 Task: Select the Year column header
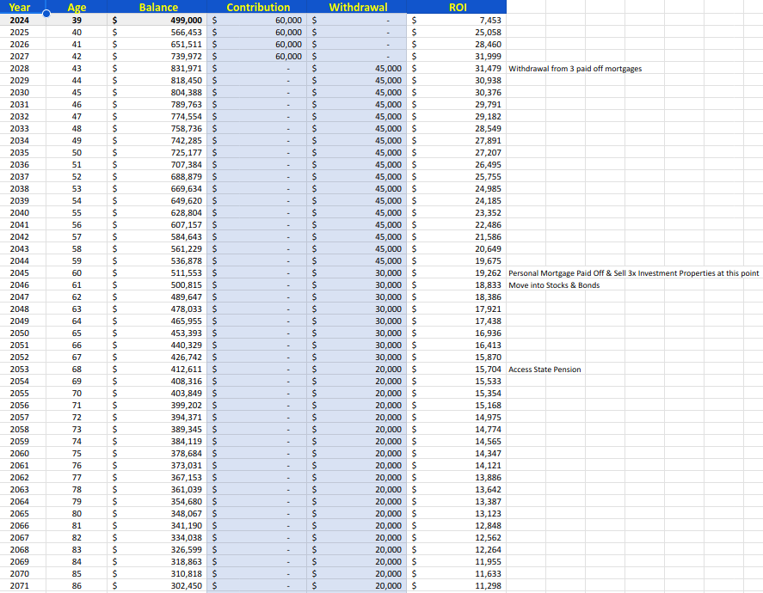pos(23,7)
